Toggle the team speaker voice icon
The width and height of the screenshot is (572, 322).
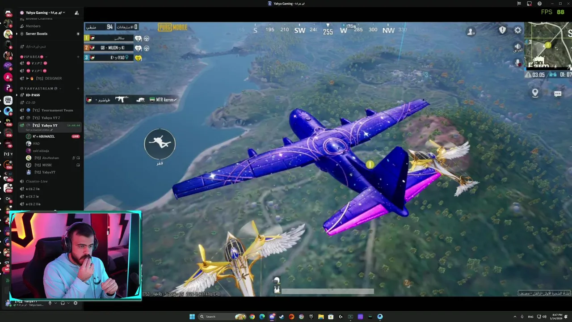(517, 47)
